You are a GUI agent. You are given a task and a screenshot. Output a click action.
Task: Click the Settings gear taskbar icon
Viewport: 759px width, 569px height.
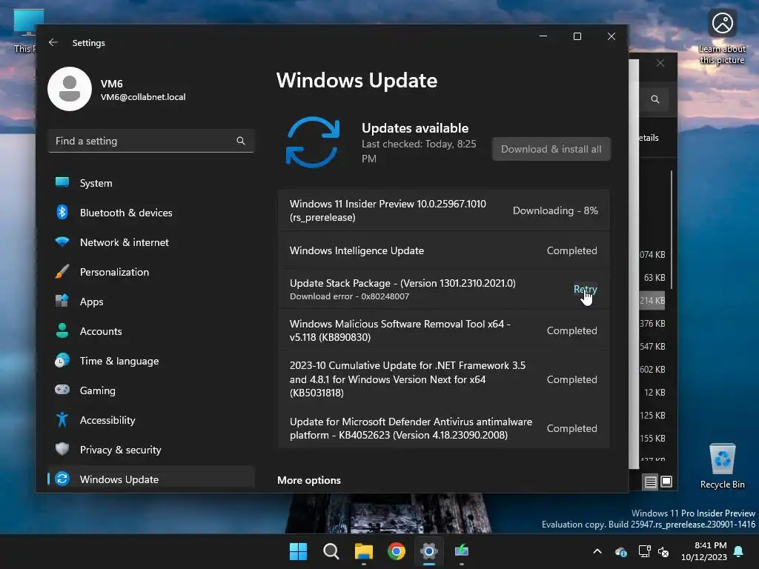coord(429,551)
